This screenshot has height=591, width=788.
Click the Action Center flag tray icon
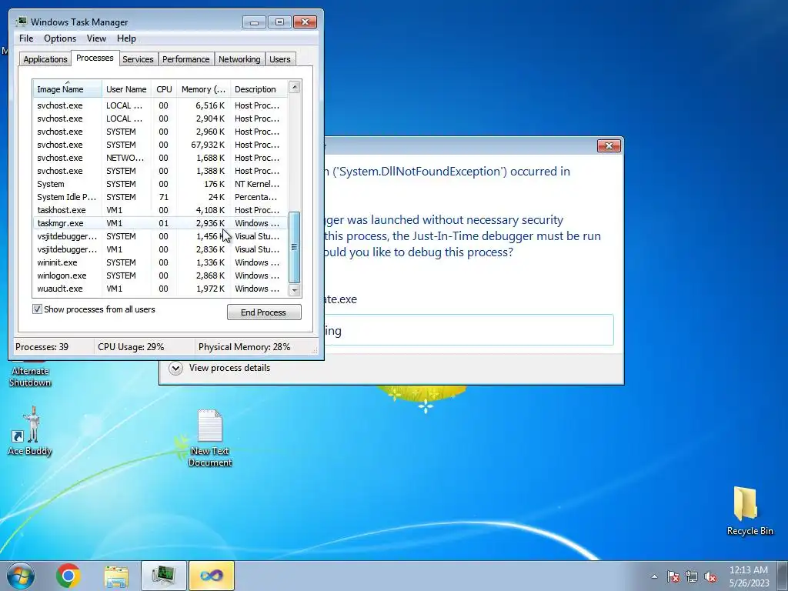(x=673, y=576)
